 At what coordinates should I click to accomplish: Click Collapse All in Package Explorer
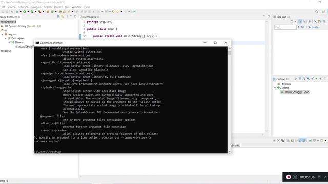(58, 17)
